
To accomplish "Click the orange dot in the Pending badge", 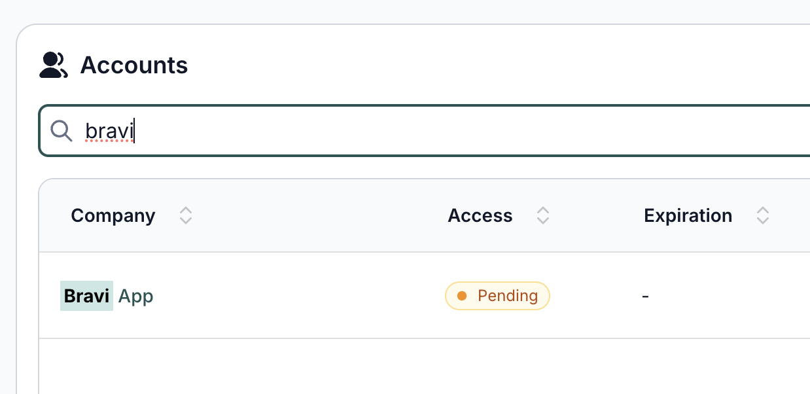I will coord(462,296).
